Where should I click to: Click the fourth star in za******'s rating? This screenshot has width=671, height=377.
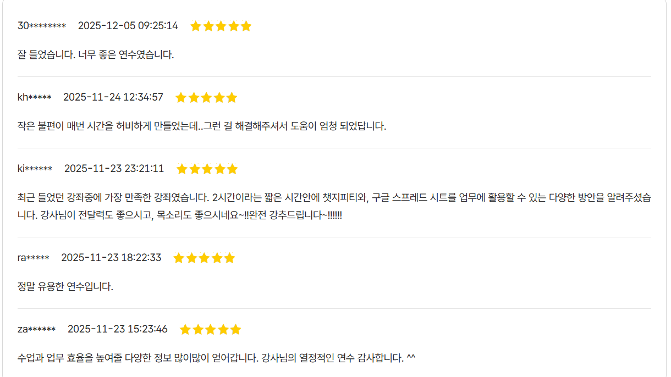(x=223, y=330)
